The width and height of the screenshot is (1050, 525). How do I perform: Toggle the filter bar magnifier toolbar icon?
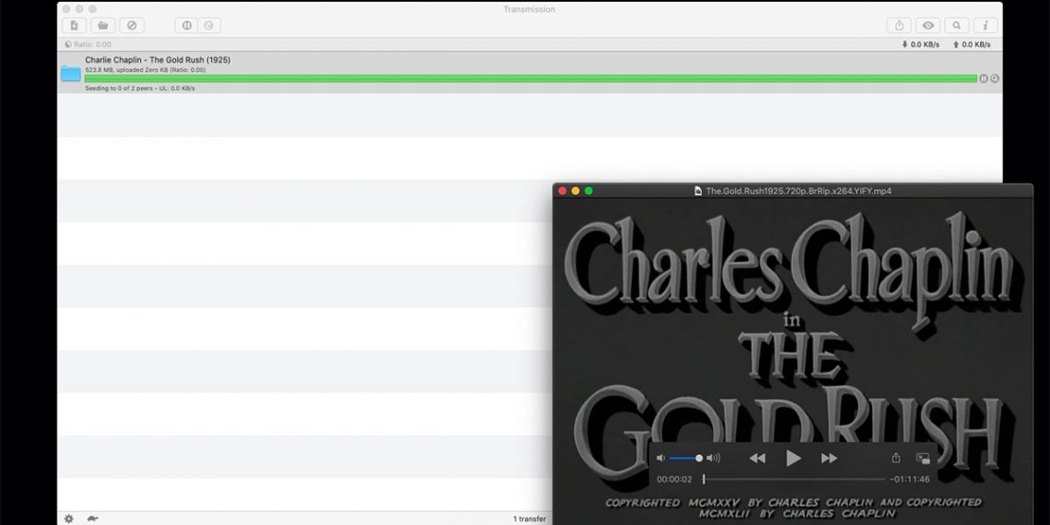957,26
